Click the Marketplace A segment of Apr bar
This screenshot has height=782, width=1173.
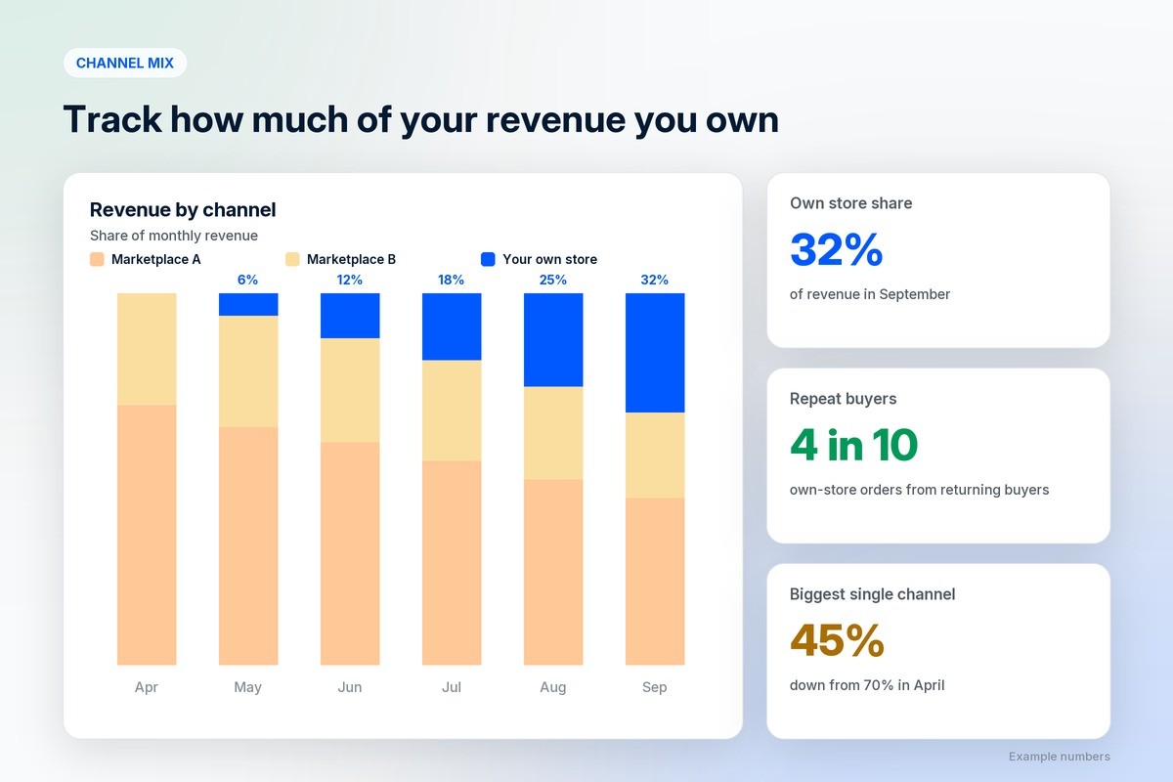(147, 535)
